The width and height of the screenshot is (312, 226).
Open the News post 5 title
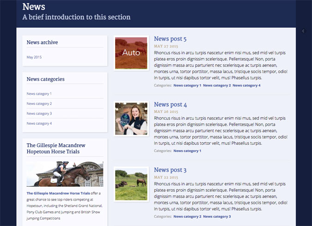(x=170, y=39)
